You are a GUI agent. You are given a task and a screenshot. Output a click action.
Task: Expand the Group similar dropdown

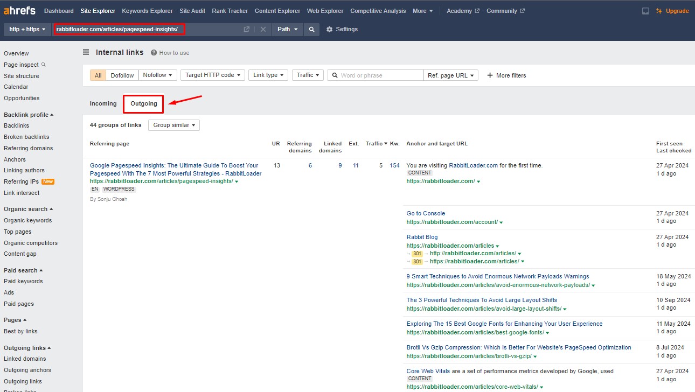(174, 125)
